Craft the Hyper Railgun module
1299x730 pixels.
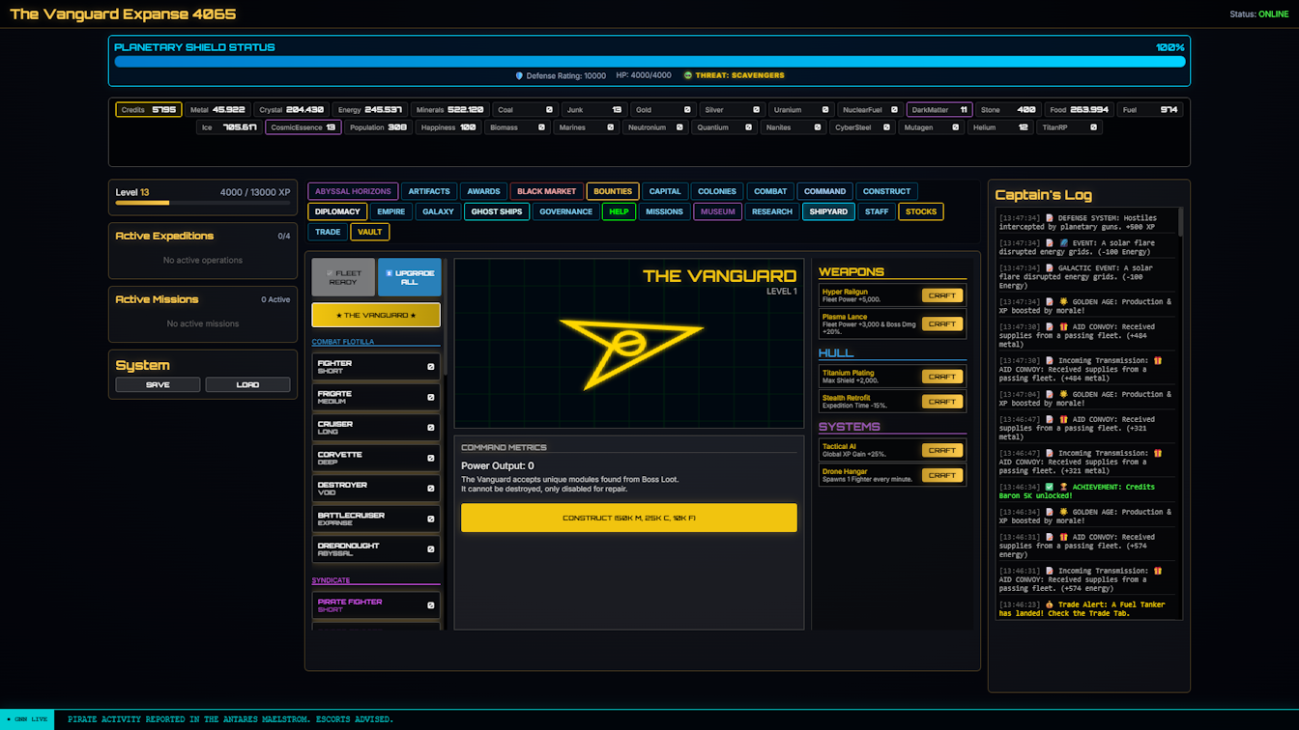942,295
